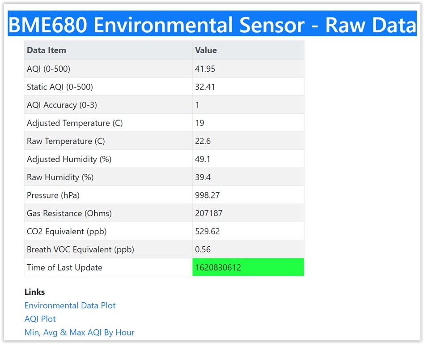
Task: Select the adjusted temperature value 19
Action: coord(199,123)
